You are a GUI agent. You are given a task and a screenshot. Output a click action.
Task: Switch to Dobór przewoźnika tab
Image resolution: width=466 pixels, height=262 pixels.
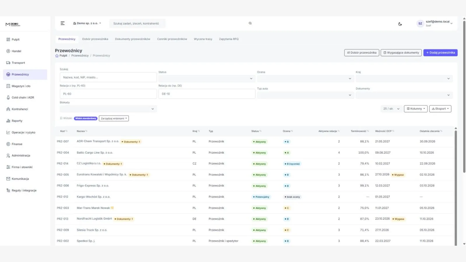coord(95,39)
